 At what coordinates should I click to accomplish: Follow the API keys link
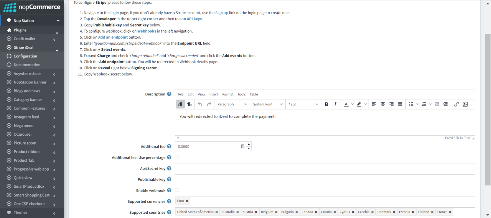(194, 19)
